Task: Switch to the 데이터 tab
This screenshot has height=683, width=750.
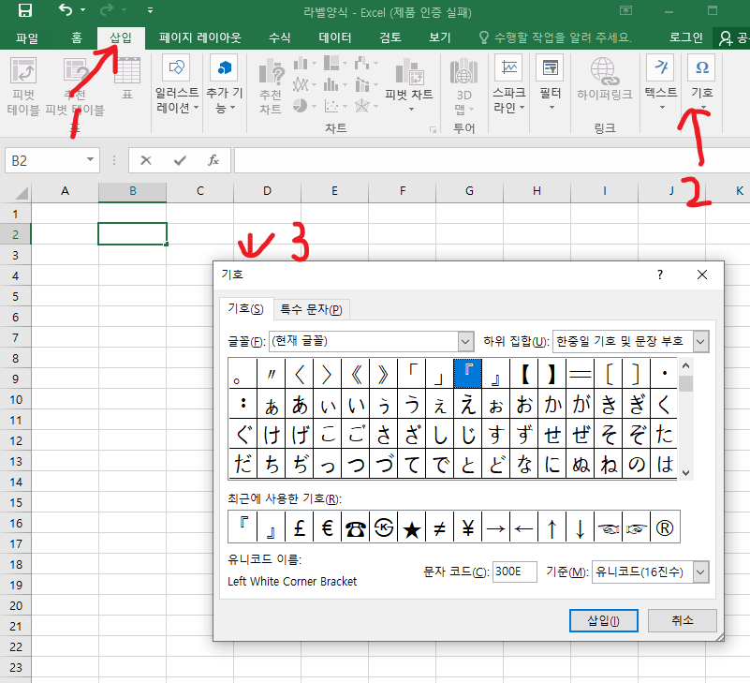Action: pos(335,37)
